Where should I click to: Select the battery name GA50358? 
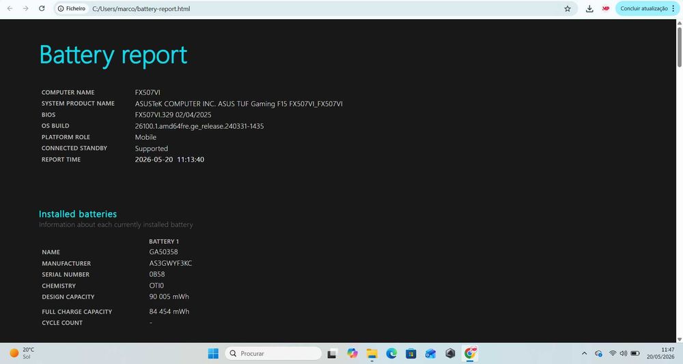click(x=163, y=252)
